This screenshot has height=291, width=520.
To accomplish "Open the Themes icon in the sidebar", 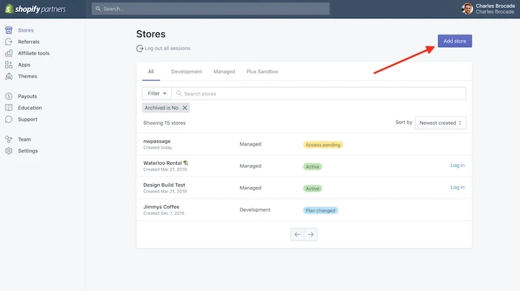I will [x=9, y=76].
